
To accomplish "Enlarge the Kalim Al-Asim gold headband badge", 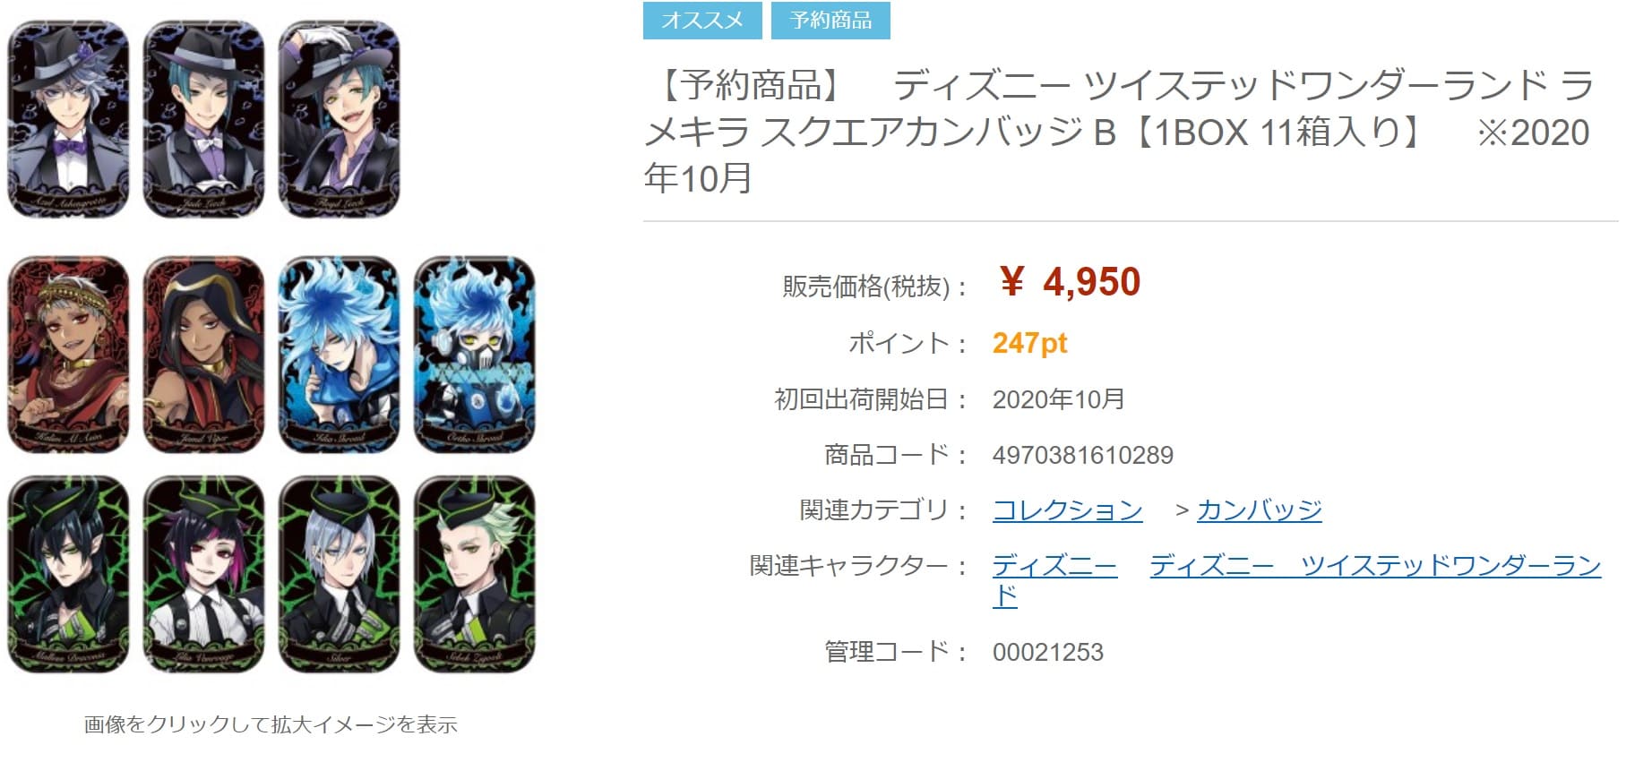I will tap(68, 355).
